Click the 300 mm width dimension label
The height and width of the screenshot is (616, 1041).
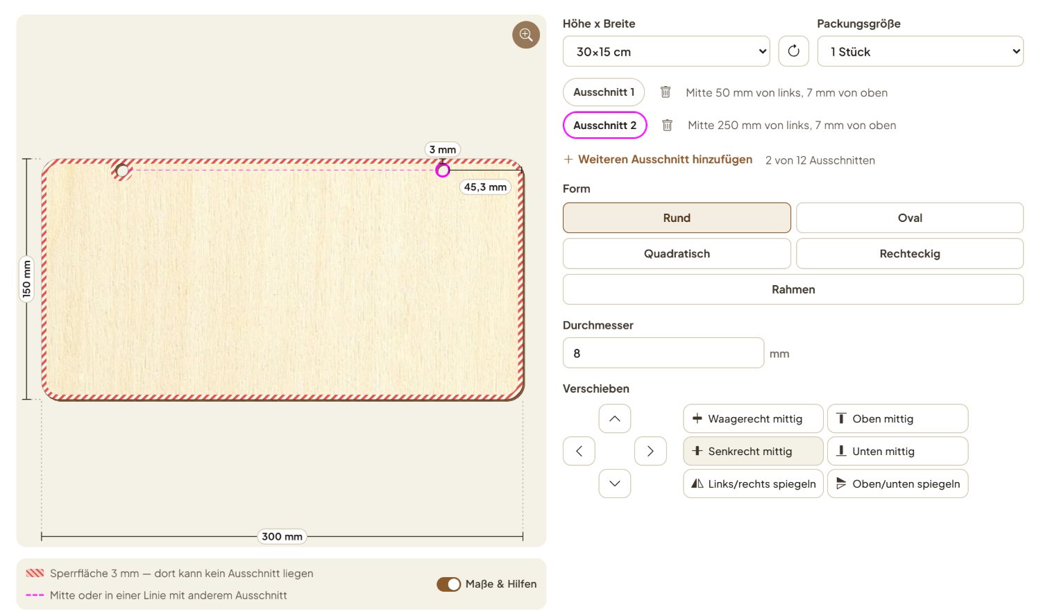click(x=282, y=536)
